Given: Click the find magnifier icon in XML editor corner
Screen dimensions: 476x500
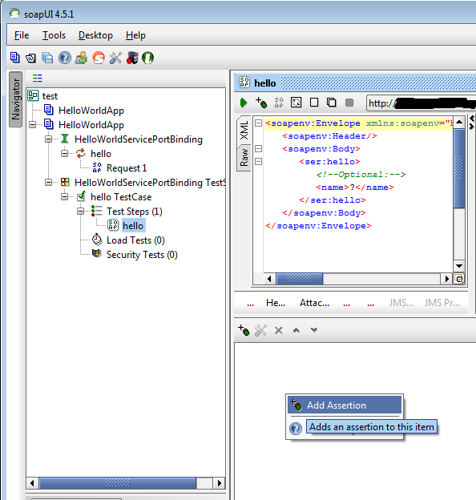Looking at the screenshot, I should click(459, 280).
